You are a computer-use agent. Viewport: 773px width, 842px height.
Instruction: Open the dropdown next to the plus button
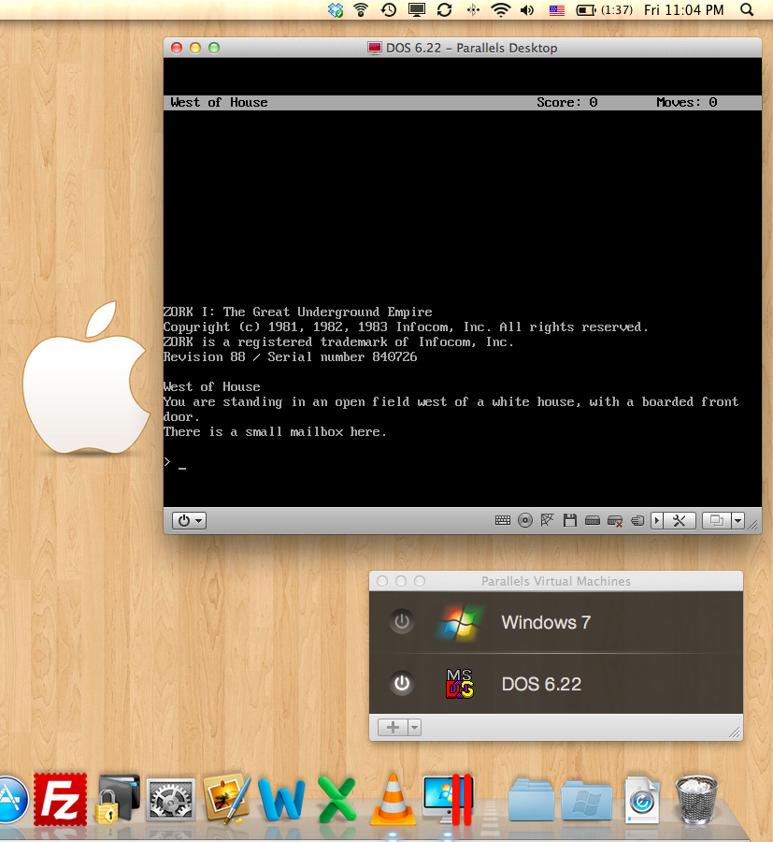[x=415, y=727]
